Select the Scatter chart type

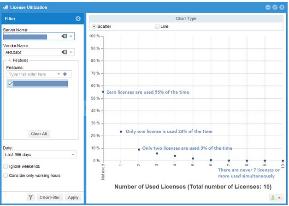click(x=94, y=26)
